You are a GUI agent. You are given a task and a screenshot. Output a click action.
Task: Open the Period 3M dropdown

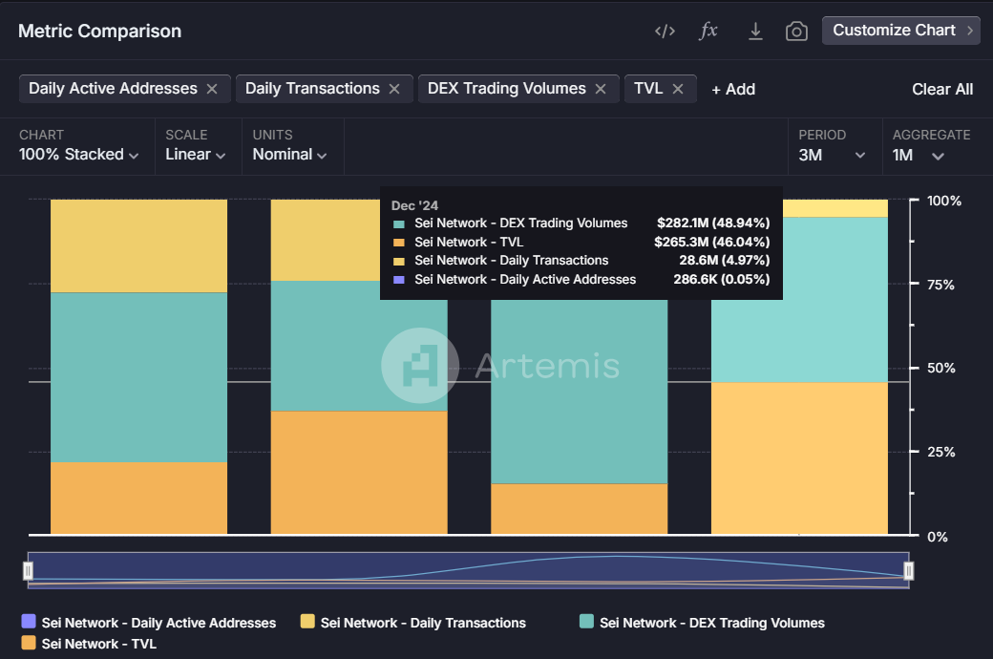pyautogui.click(x=832, y=156)
